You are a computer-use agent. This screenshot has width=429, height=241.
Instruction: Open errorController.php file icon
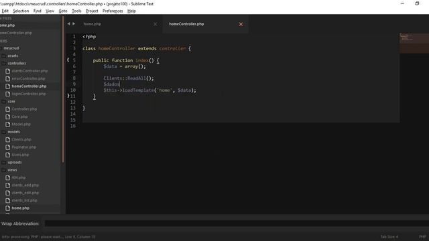(7, 79)
